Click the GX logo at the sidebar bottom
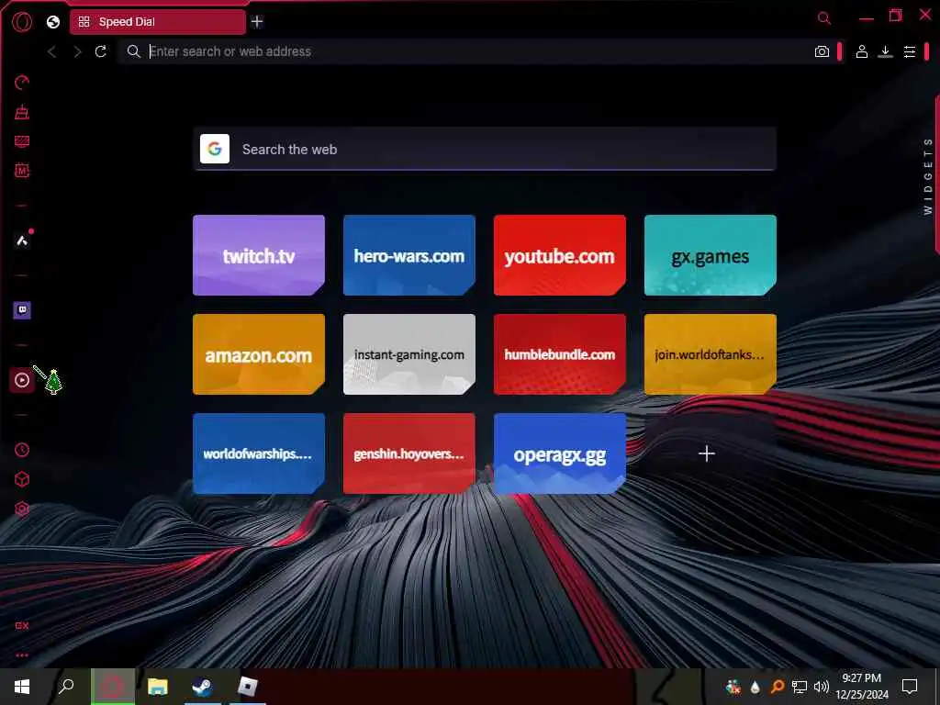This screenshot has height=705, width=940. point(22,626)
